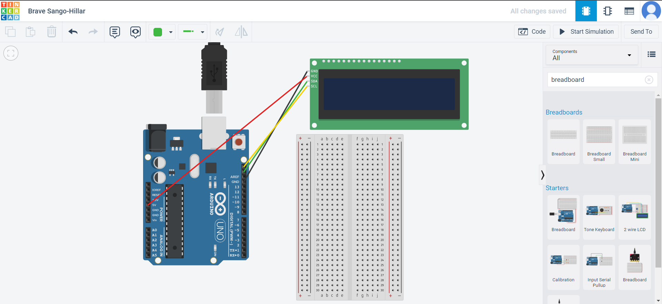Image resolution: width=662 pixels, height=304 pixels.
Task: Open the user profile avatar
Action: tap(651, 11)
